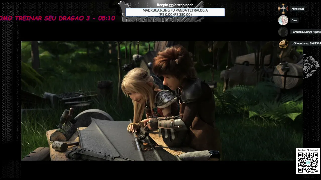
Task: Select the name text thSheenbama, EMISSÁR
Action: point(306,43)
